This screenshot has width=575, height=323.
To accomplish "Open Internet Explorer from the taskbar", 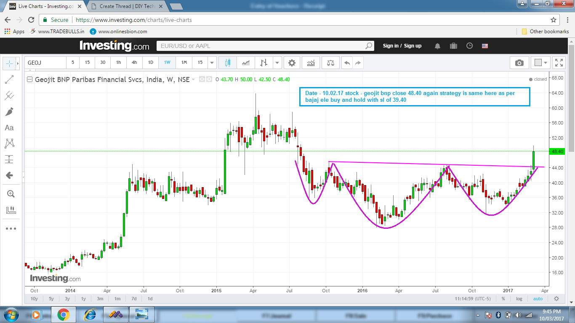I will (90, 315).
